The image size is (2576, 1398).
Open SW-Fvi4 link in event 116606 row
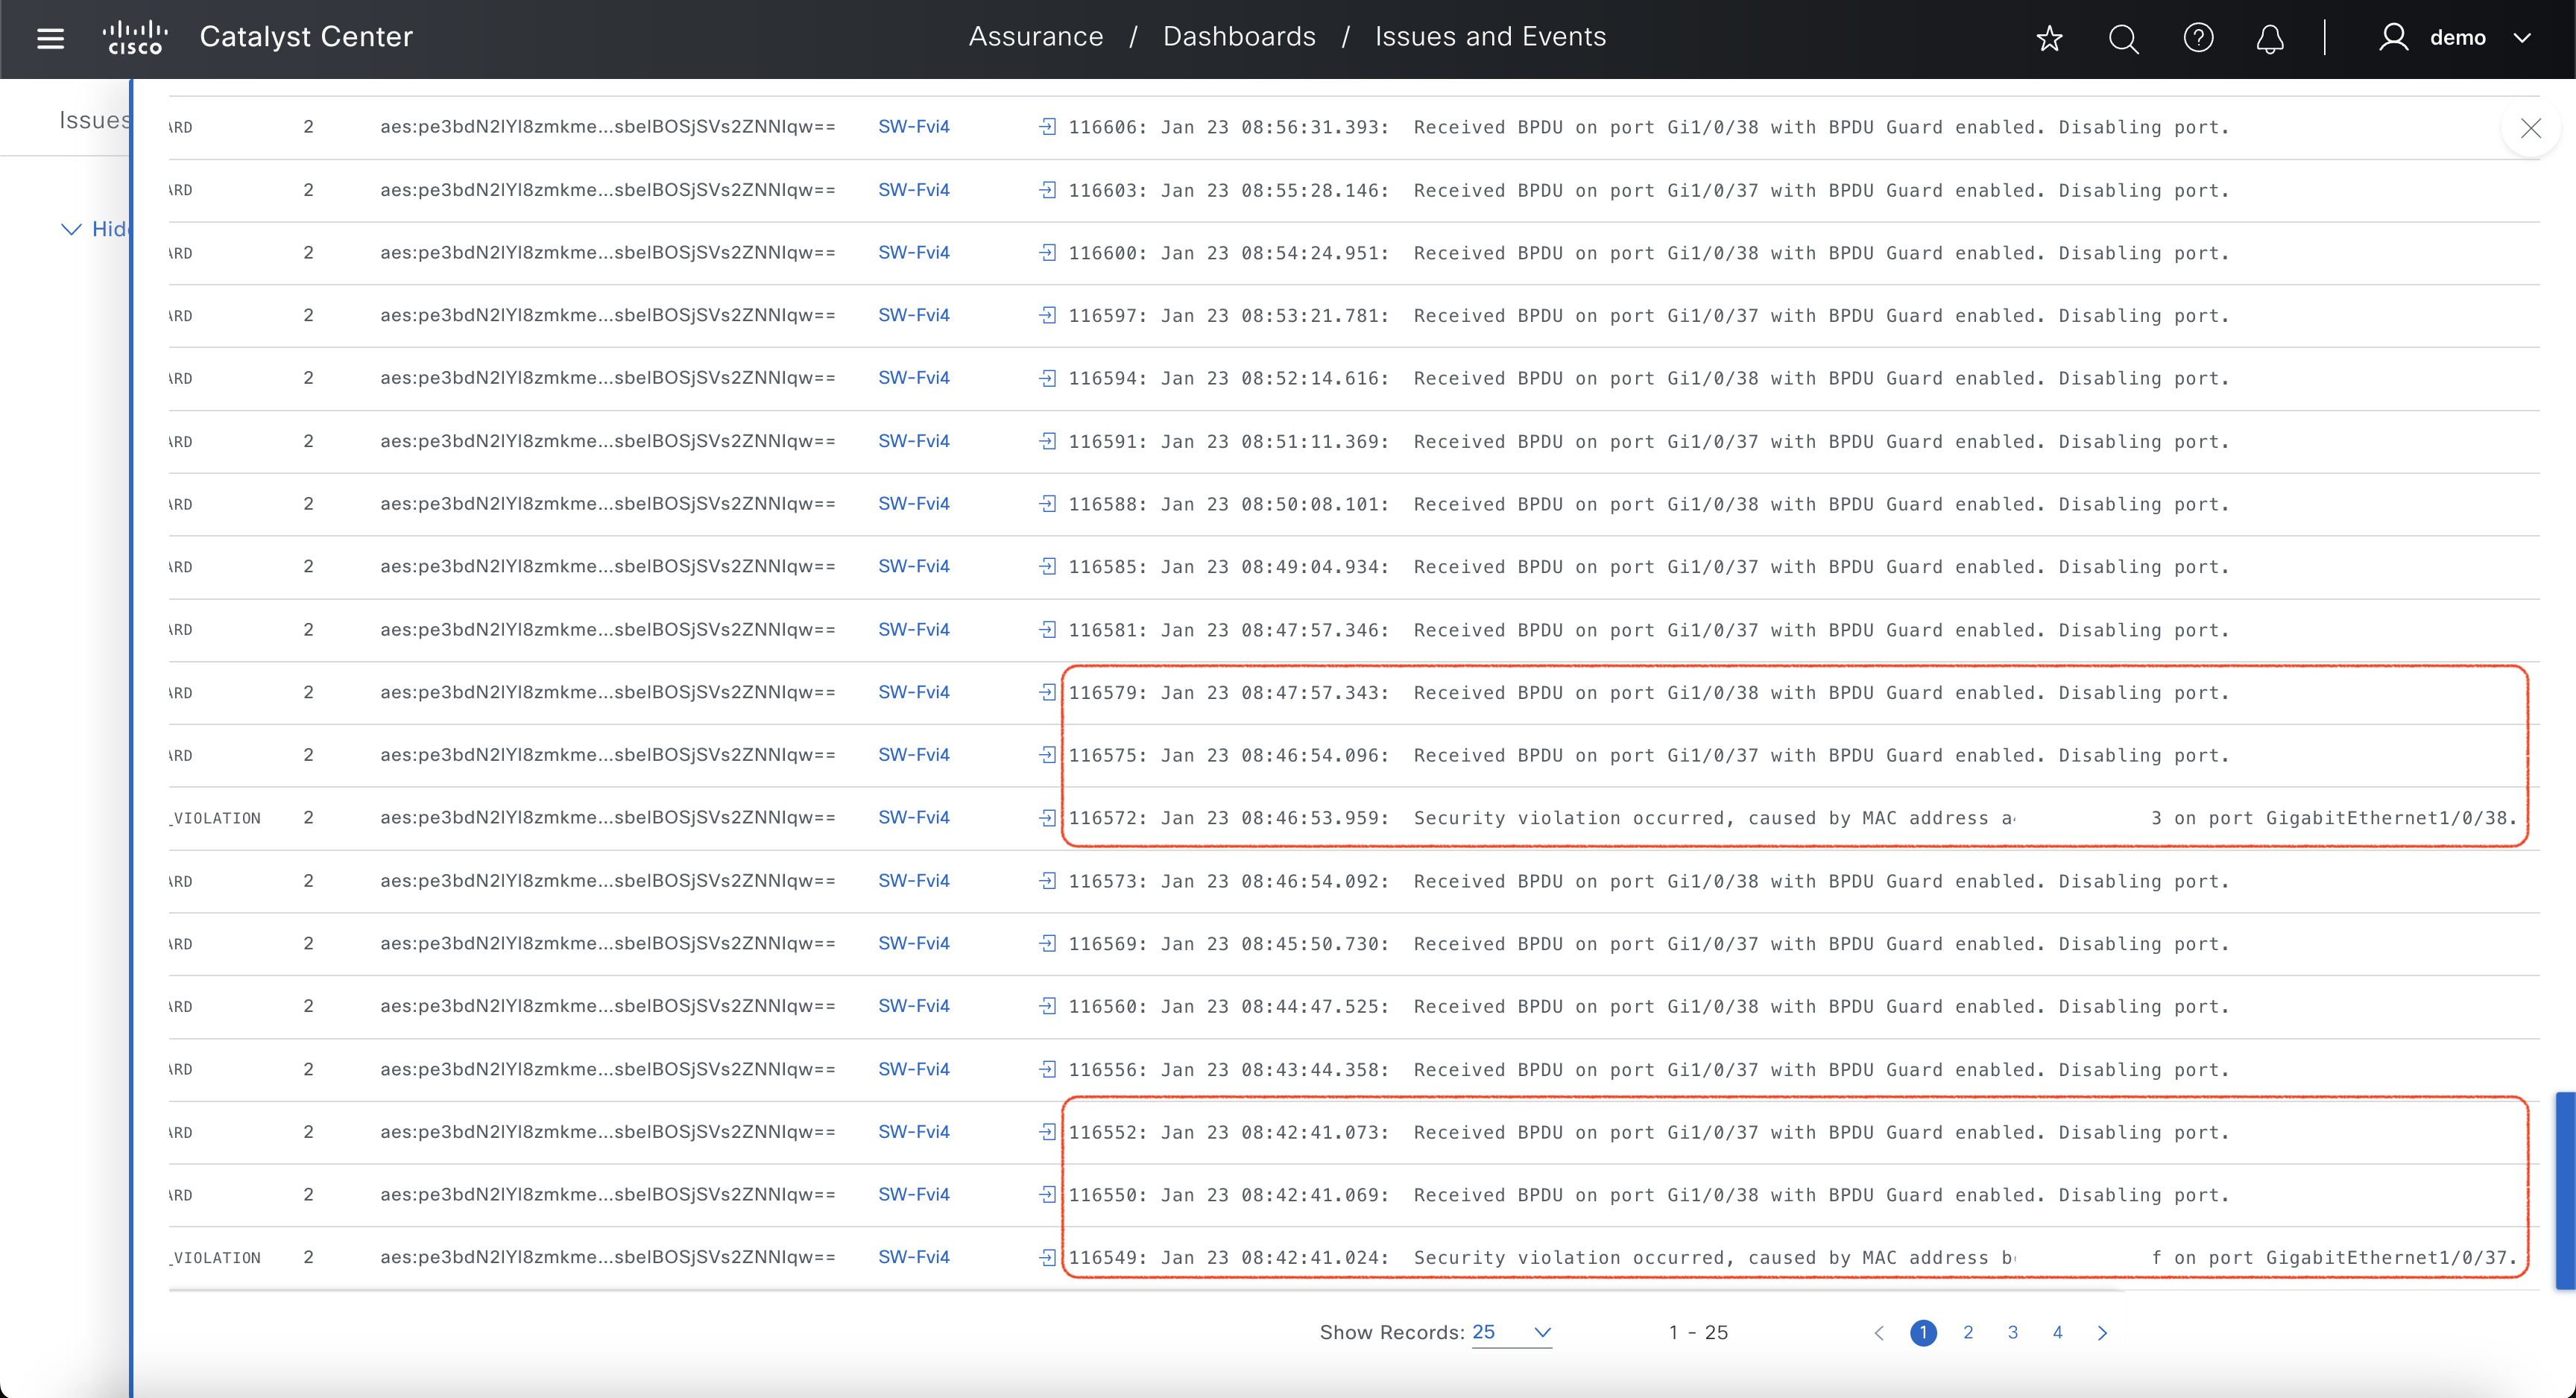913,127
